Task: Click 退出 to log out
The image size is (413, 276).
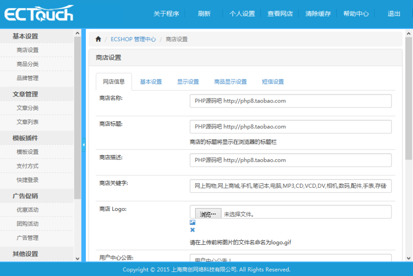Action: 394,14
